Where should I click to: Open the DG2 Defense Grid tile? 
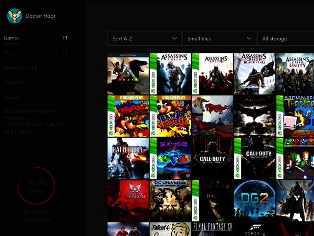click(255, 201)
